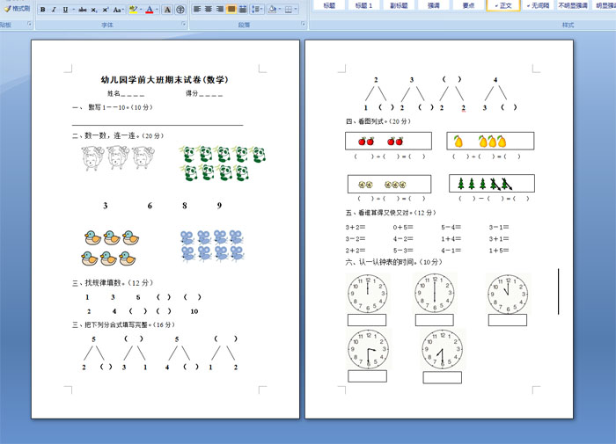Click the borders grid icon
The image size is (616, 444).
(x=289, y=9)
